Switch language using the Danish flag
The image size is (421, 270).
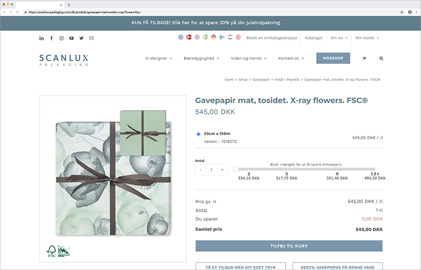pos(189,37)
